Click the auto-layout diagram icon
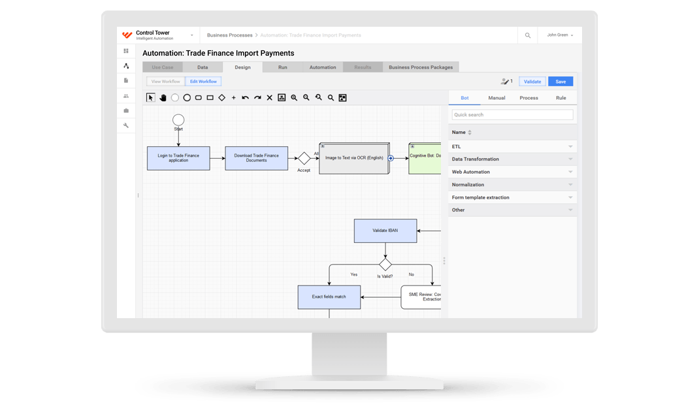The height and width of the screenshot is (405, 699). tap(282, 97)
